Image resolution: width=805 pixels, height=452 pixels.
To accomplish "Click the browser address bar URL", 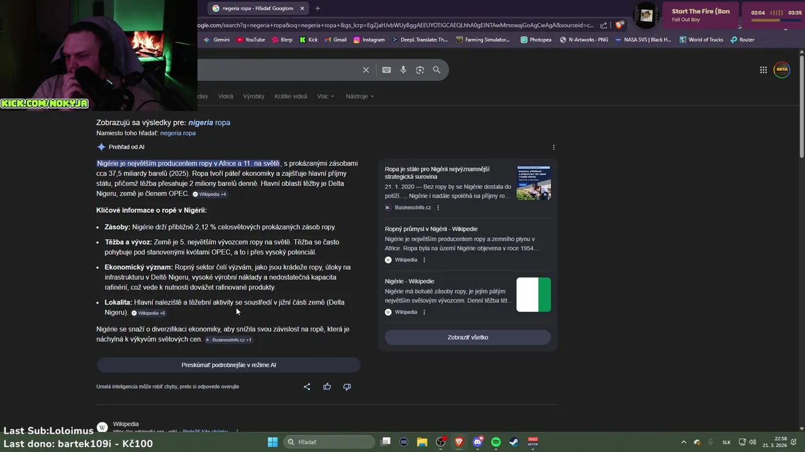I will coord(395,25).
